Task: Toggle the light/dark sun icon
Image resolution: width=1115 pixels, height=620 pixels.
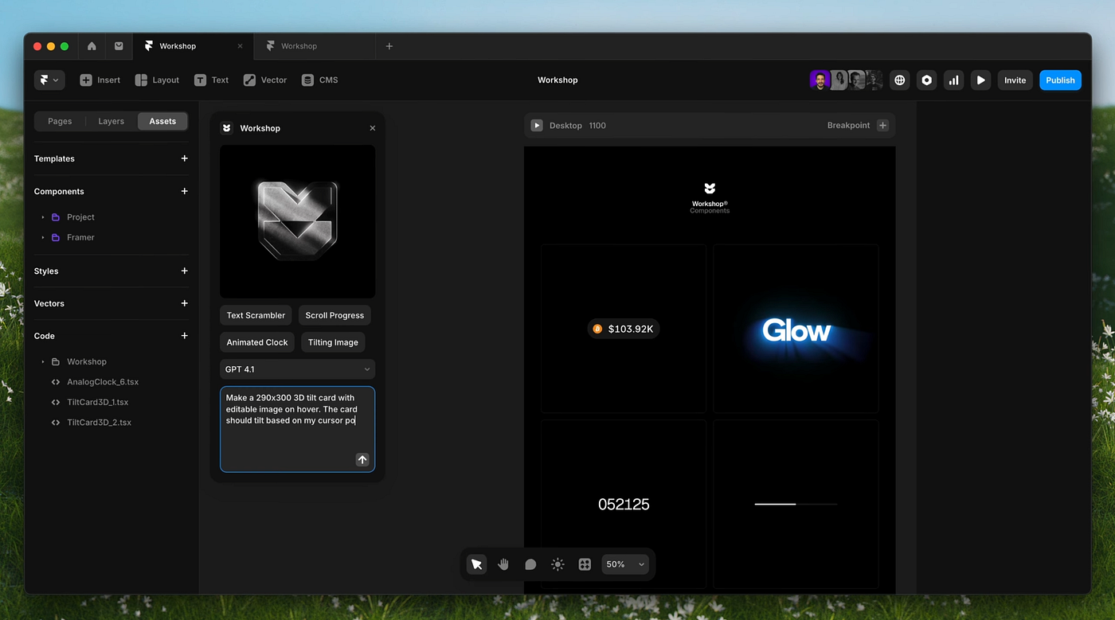Action: [557, 564]
